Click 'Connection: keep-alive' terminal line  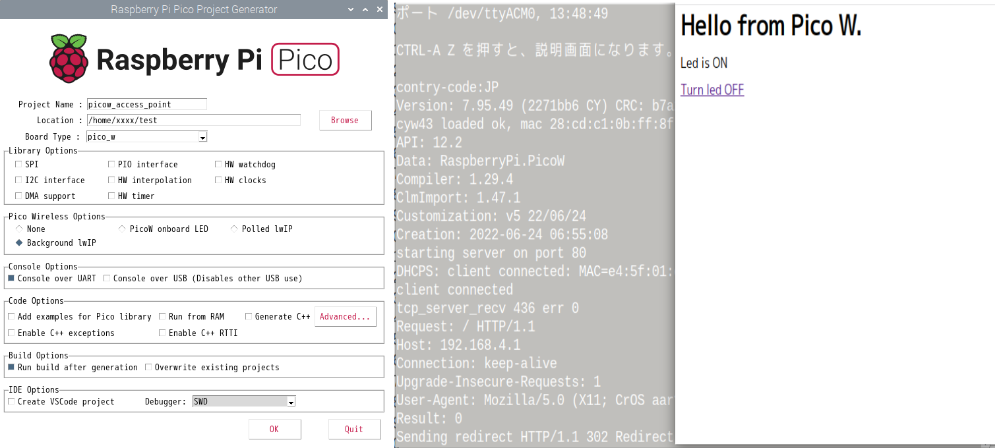477,363
